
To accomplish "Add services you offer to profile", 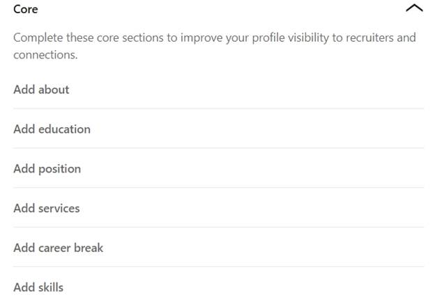I will pyautogui.click(x=218, y=209).
